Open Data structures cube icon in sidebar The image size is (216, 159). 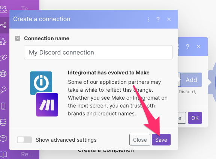point(3,138)
